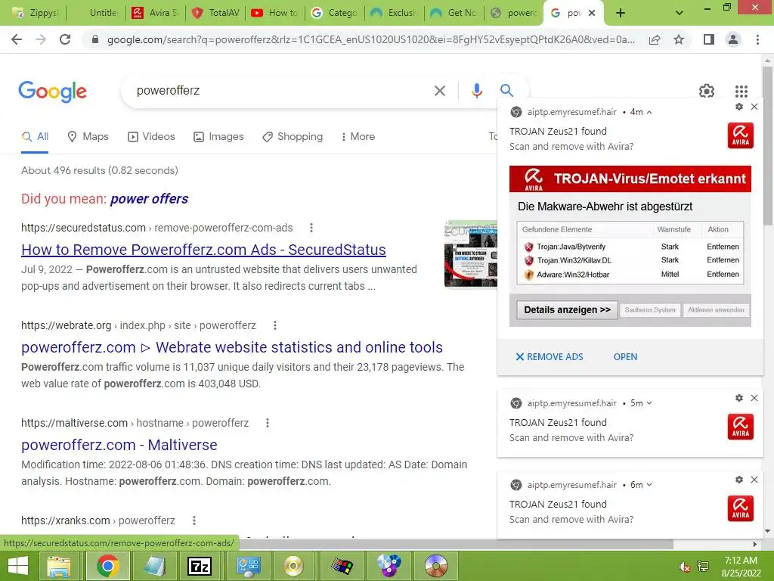Switch to the Images results tab
This screenshot has width=774, height=581.
(218, 137)
